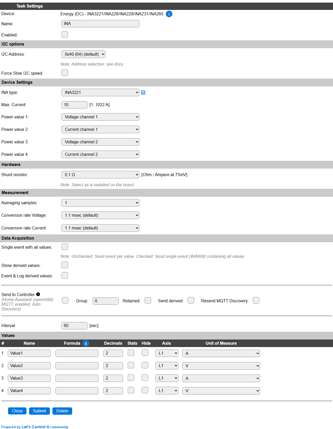Screen dimensions: 333x429
Task: Click the Value1 name field
Action: pos(29,353)
